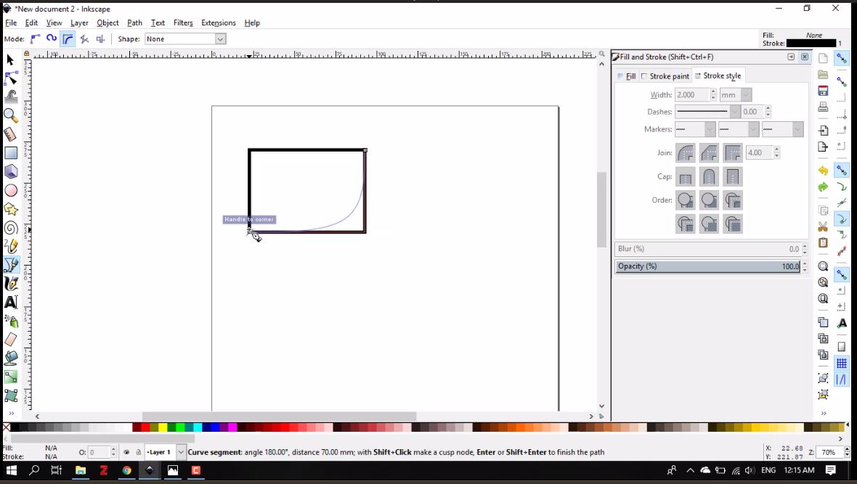Toggle layer lock in status bar
This screenshot has height=484, width=857.
click(138, 452)
